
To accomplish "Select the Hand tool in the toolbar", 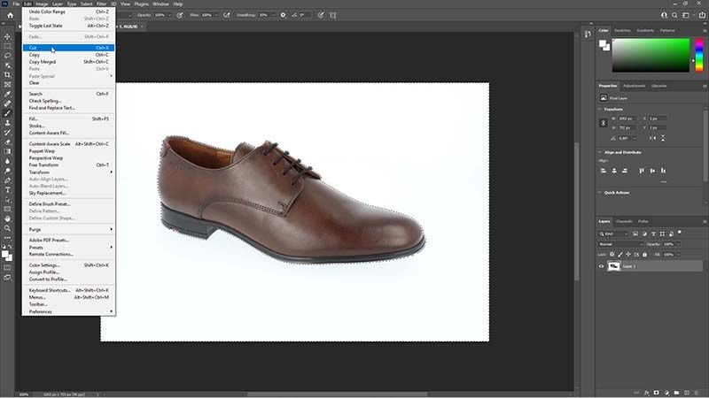I will tap(7, 218).
